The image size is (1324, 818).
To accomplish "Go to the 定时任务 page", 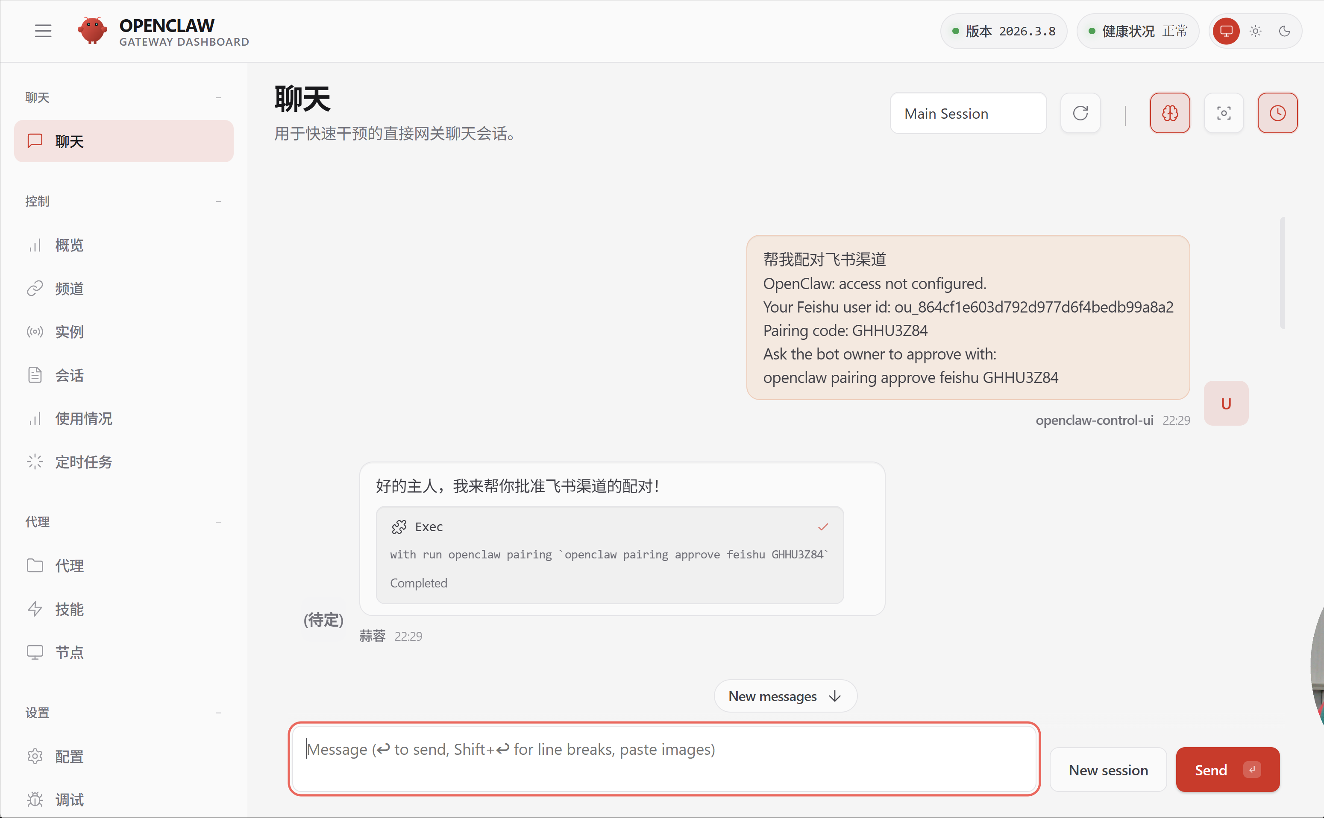I will coord(83,462).
